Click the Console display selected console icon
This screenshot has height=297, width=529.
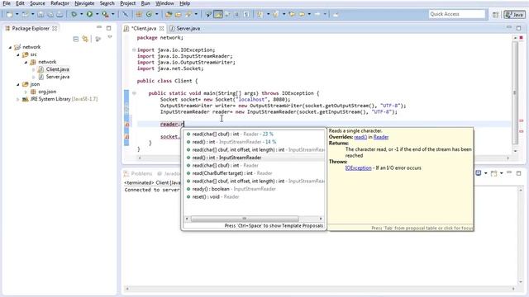478,173
